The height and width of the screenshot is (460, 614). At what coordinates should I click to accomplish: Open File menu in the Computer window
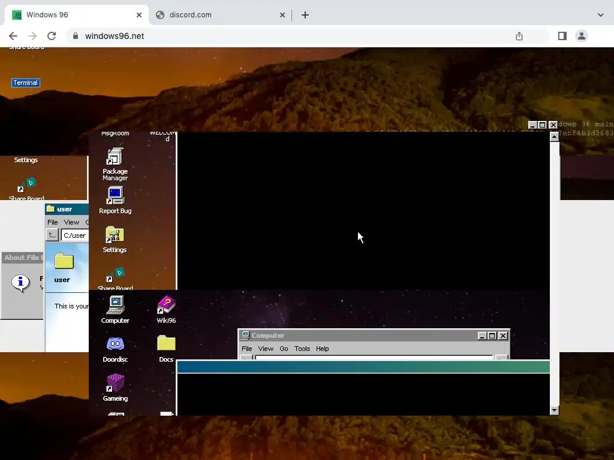point(246,349)
